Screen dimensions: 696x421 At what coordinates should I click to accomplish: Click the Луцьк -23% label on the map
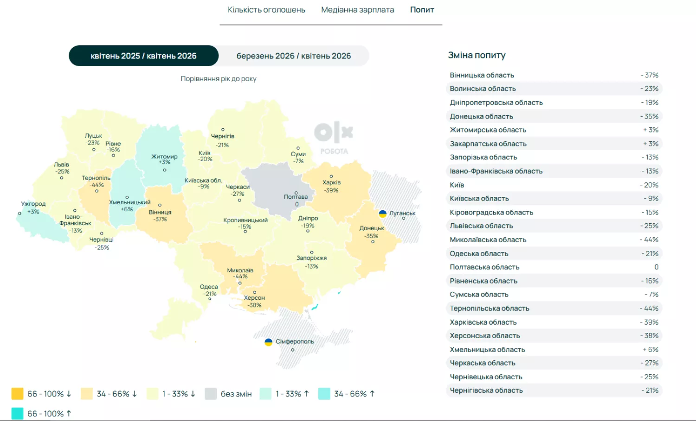click(x=93, y=139)
